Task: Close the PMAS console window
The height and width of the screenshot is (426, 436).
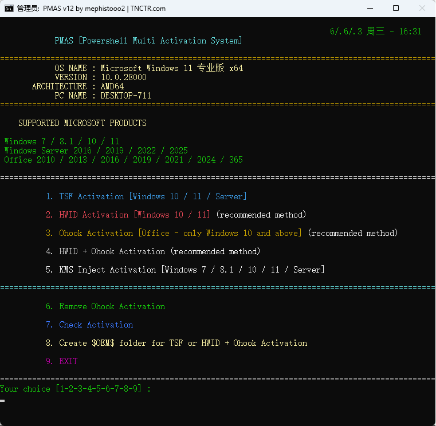Action: tap(422, 9)
